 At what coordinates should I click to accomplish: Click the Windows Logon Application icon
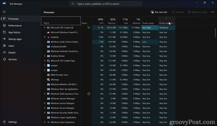click(48, 117)
